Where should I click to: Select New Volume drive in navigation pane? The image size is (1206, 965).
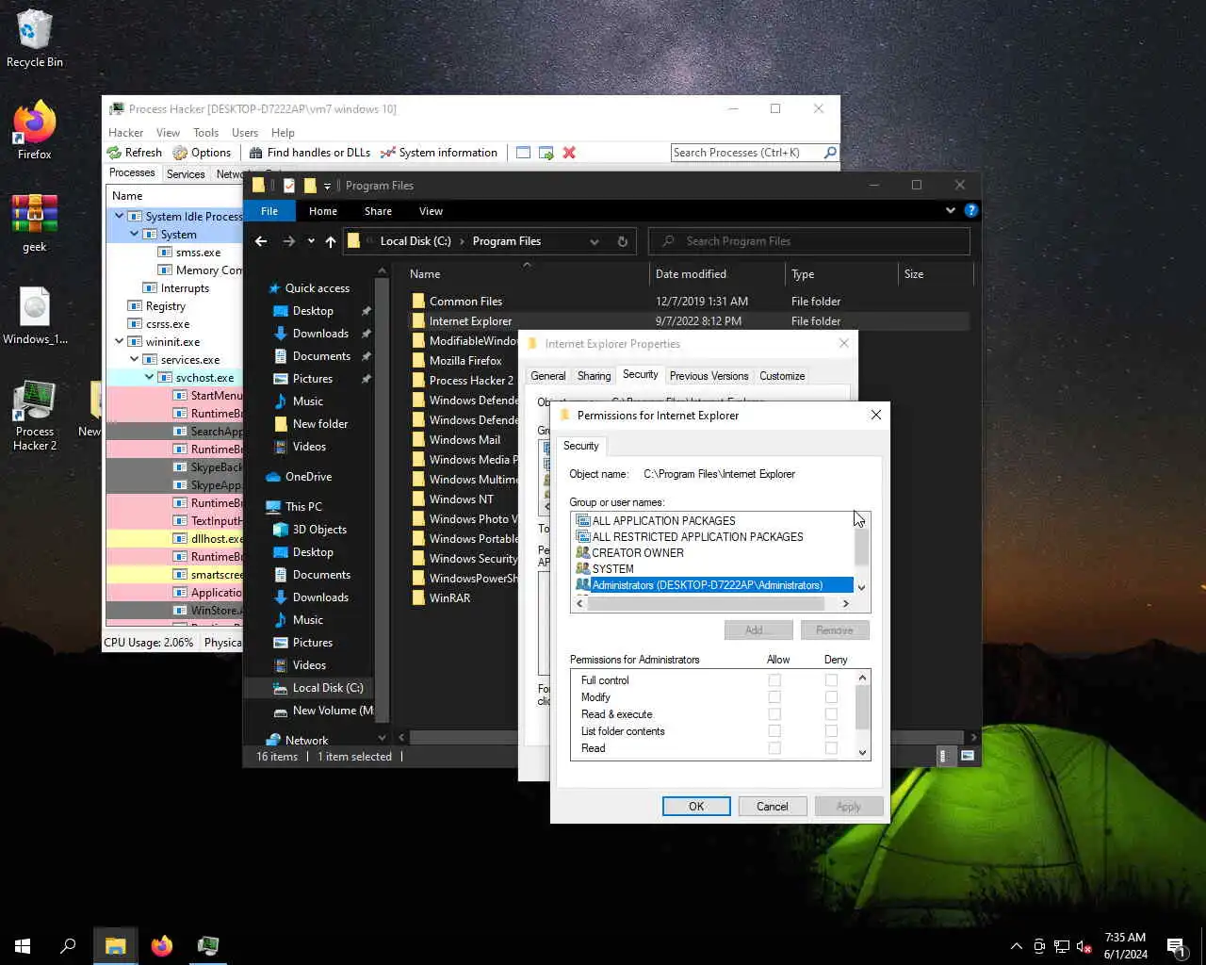[323, 711]
